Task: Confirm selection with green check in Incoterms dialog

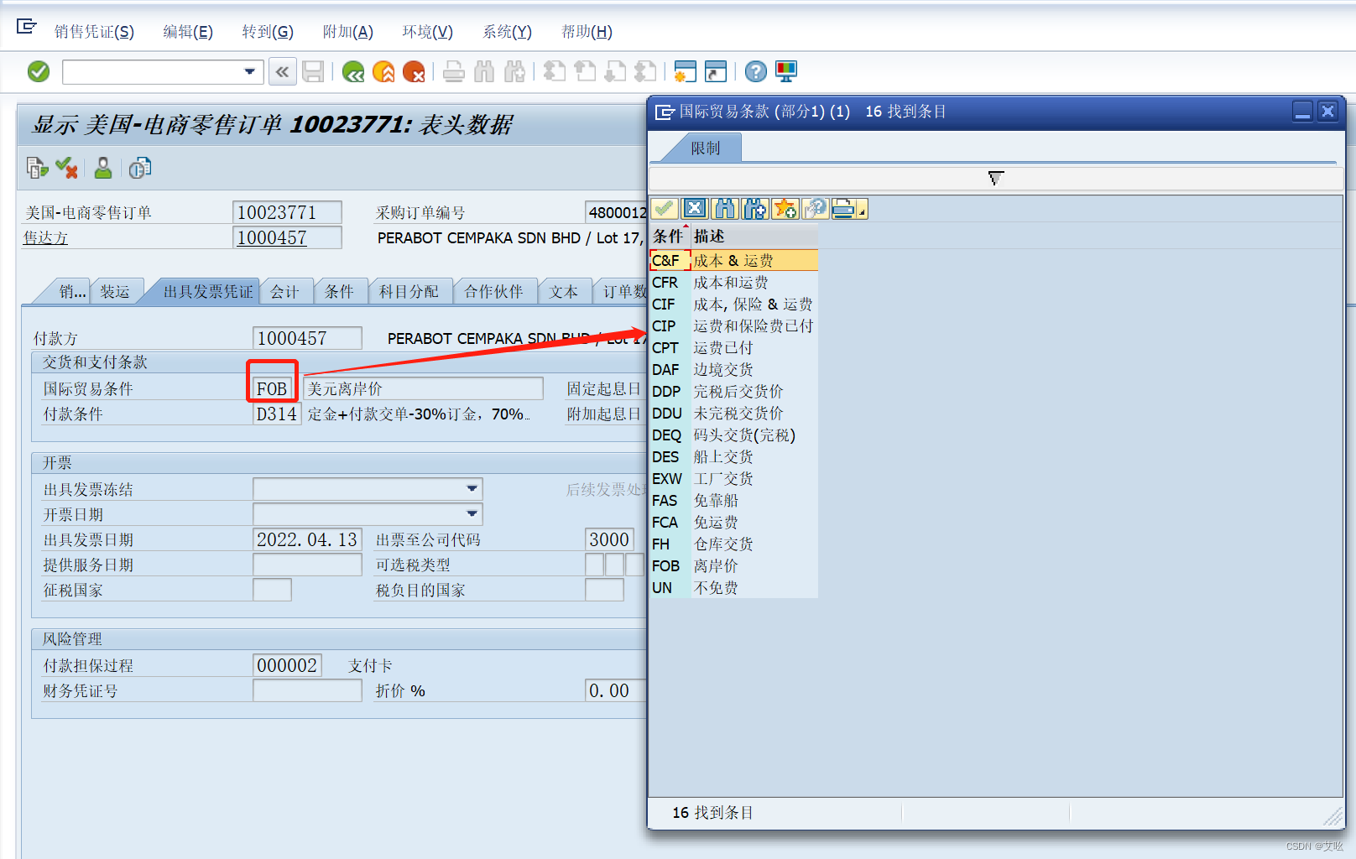Action: (x=664, y=208)
